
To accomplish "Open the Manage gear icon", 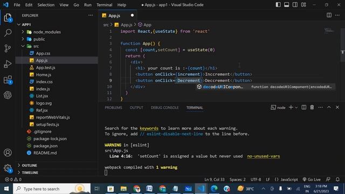I will [x=8, y=168].
